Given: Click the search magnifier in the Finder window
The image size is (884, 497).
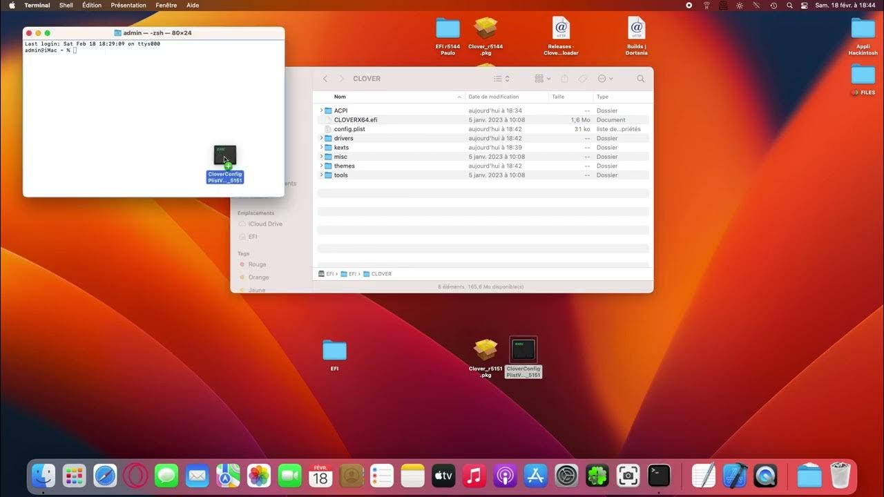Looking at the screenshot, I should pos(640,79).
